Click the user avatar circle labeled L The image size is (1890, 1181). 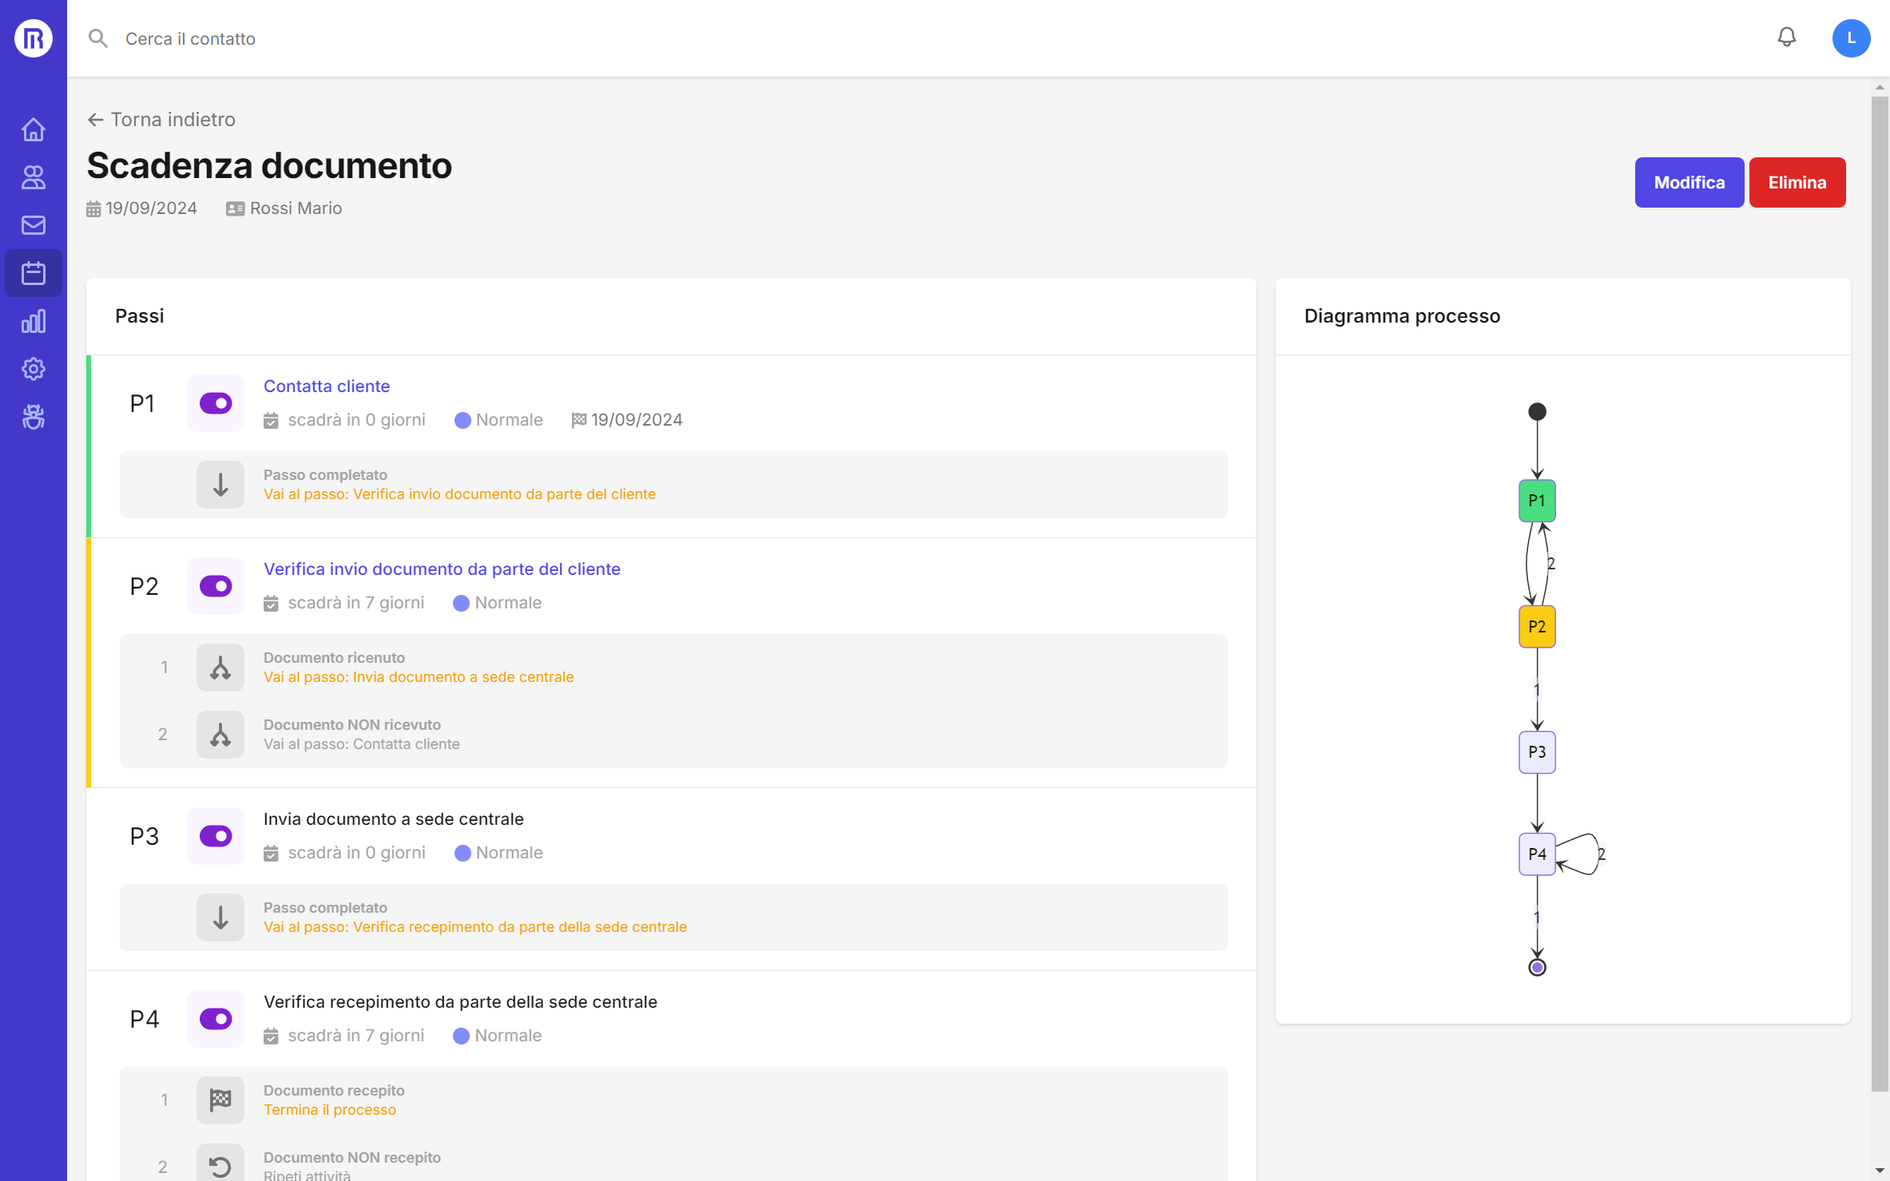[1852, 38]
